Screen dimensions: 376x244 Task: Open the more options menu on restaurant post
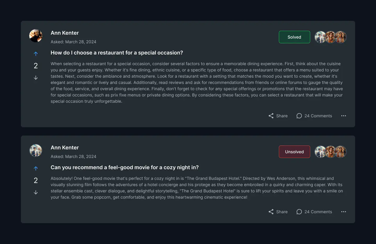coord(344,116)
